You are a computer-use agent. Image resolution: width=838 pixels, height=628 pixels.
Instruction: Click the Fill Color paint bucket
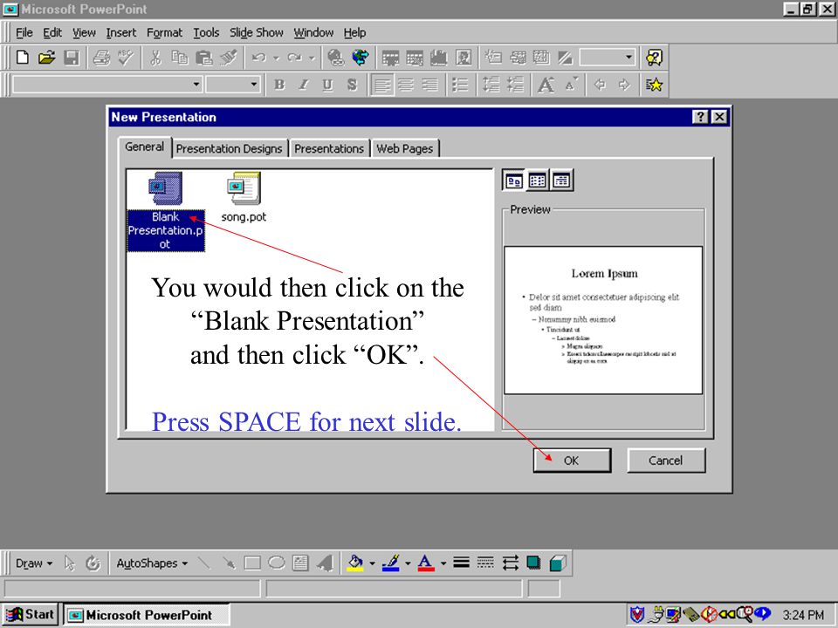click(x=355, y=563)
